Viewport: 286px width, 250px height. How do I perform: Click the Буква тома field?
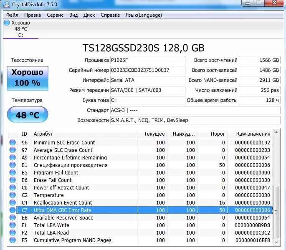(147, 100)
